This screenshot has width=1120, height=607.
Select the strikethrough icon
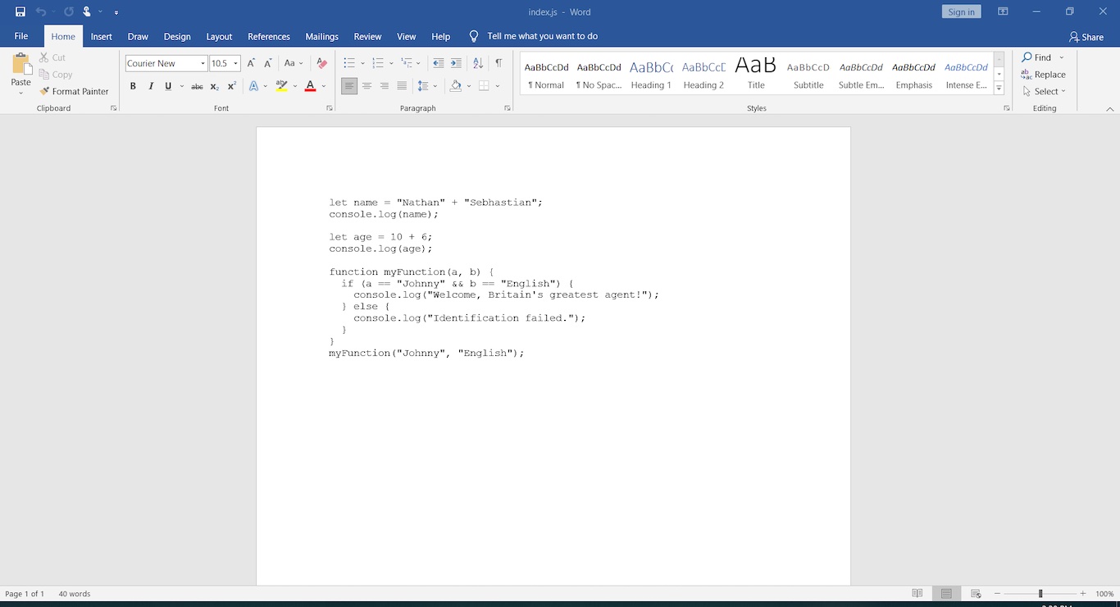point(197,86)
